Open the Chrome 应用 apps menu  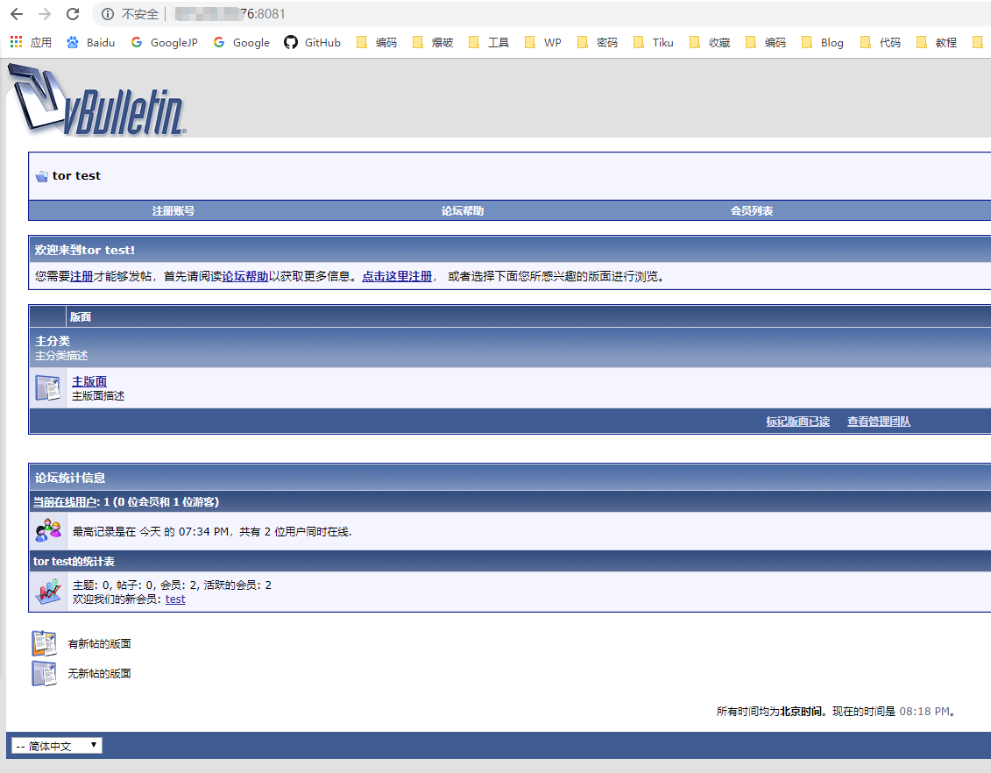15,41
